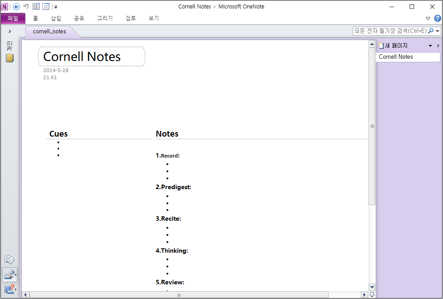Select the Cornell Notes page in page list
This screenshot has width=443, height=299.
point(408,57)
